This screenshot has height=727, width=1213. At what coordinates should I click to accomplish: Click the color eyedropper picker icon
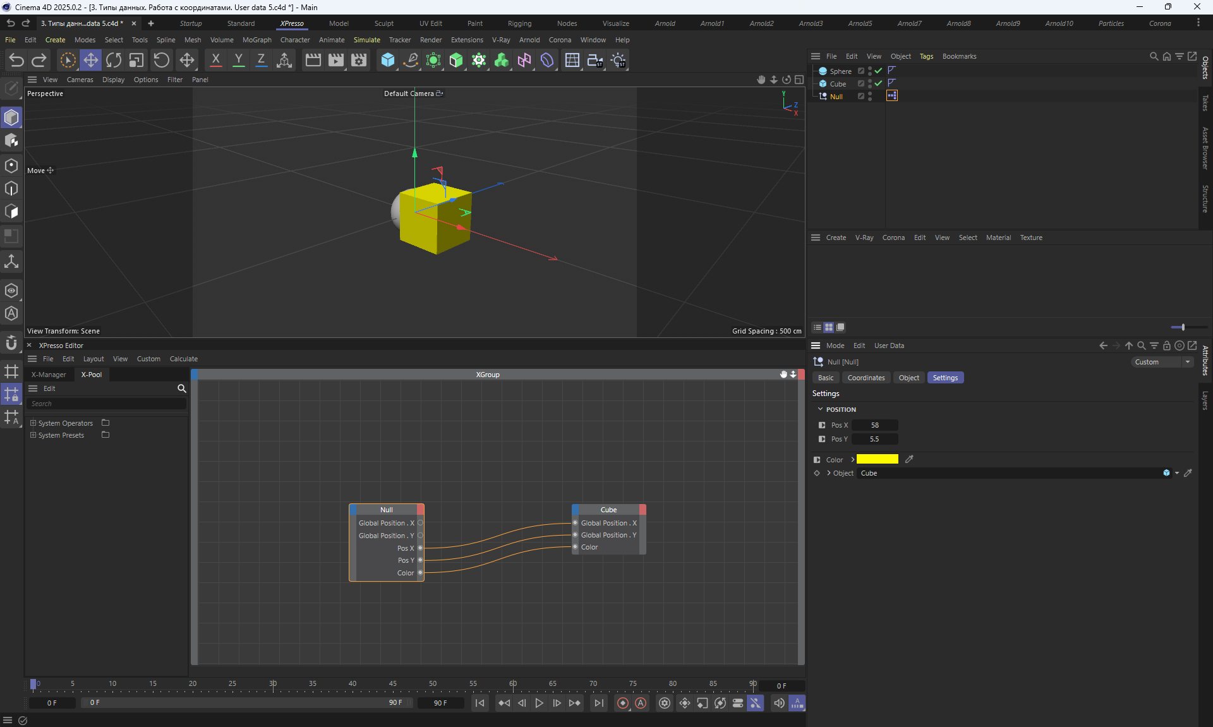coord(909,459)
